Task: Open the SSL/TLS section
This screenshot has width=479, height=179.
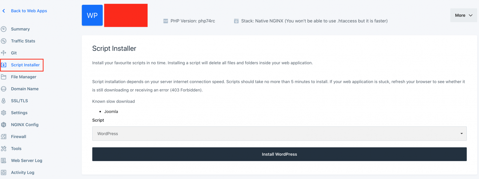Action: tap(19, 101)
